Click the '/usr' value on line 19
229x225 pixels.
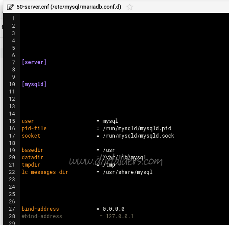pyautogui.click(x=109, y=150)
